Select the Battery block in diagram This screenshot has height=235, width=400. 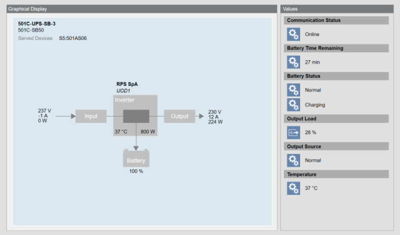136,160
